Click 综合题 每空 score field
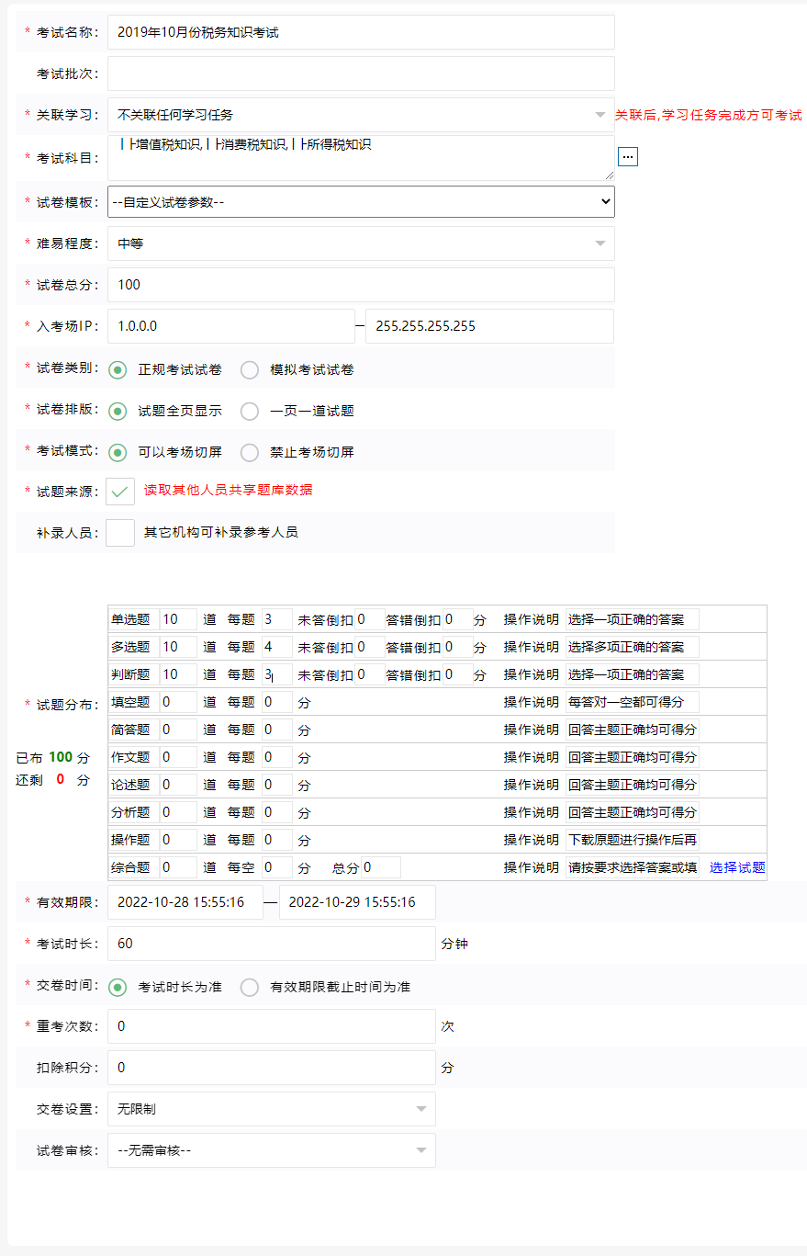This screenshot has height=1256, width=807. (276, 867)
